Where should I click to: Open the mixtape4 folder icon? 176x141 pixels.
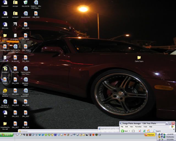coord(15,13)
